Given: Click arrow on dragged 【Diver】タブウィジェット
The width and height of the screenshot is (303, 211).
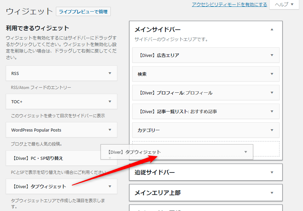Looking at the screenshot, I should pyautogui.click(x=246, y=152).
